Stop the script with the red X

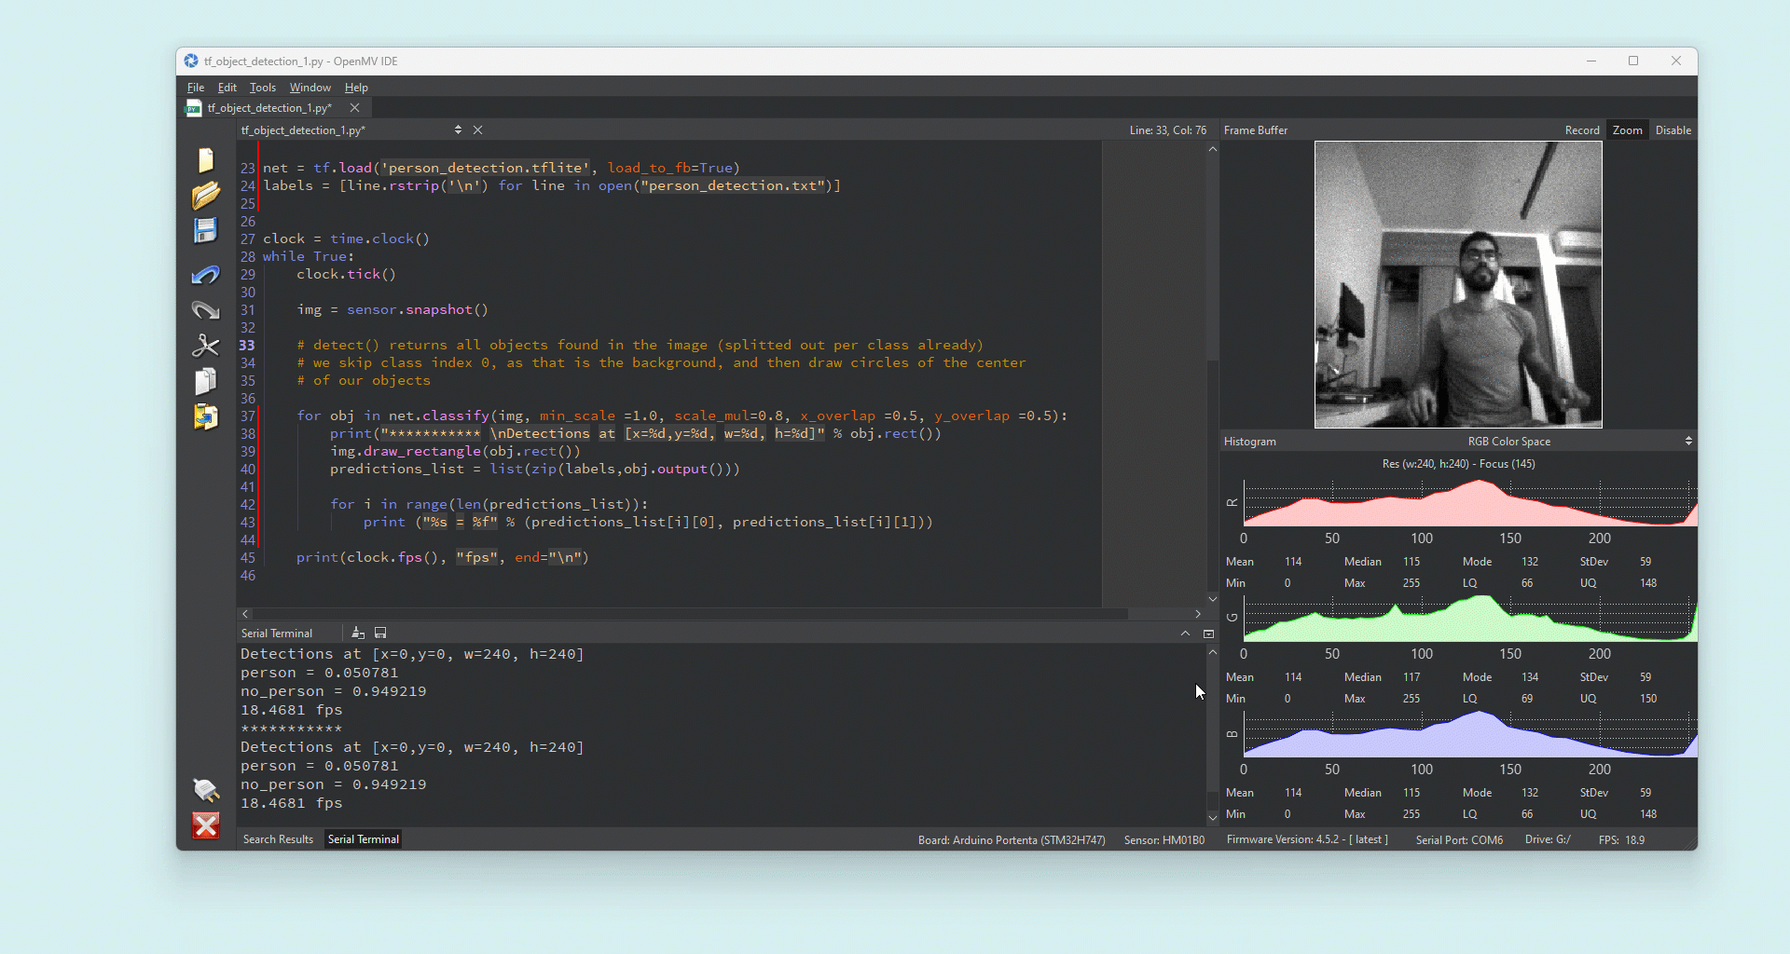206,825
